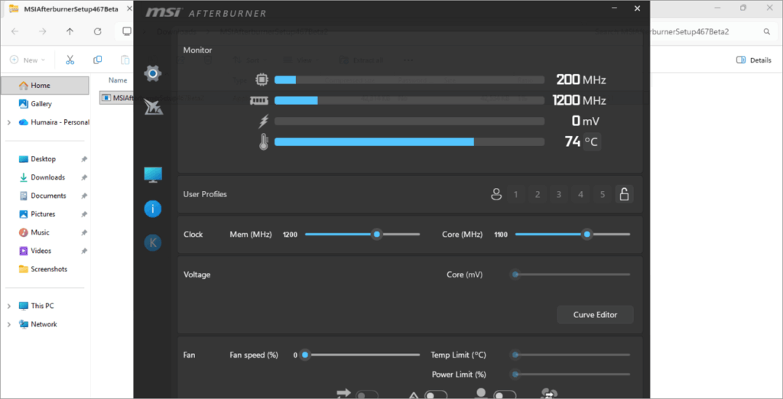Click the pin icon beside Desktop
The height and width of the screenshot is (399, 783).
pyautogui.click(x=84, y=159)
